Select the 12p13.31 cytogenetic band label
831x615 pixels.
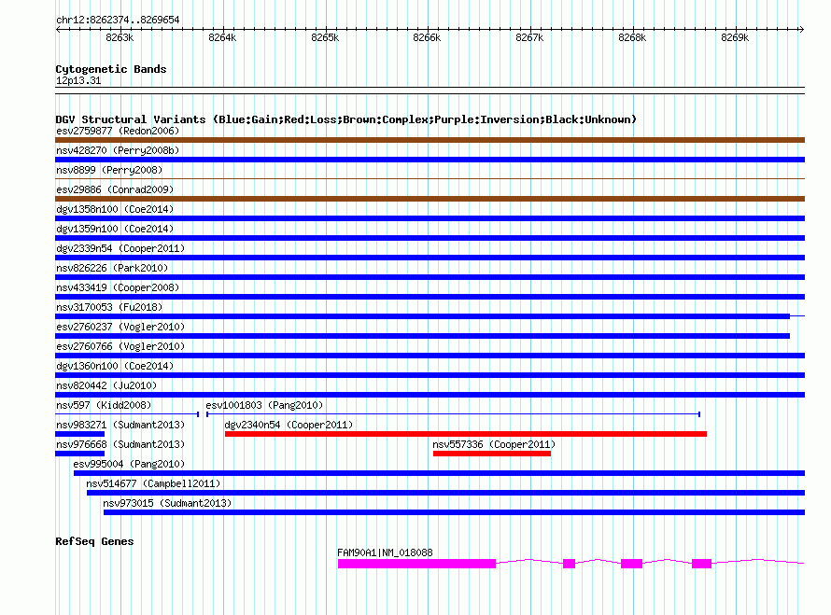click(78, 81)
